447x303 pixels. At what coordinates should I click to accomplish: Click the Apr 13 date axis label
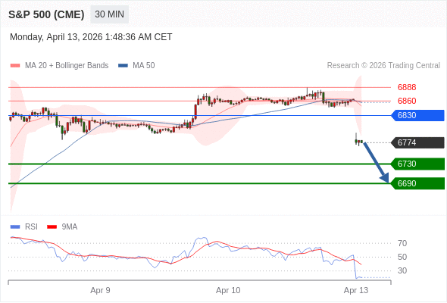point(356,290)
